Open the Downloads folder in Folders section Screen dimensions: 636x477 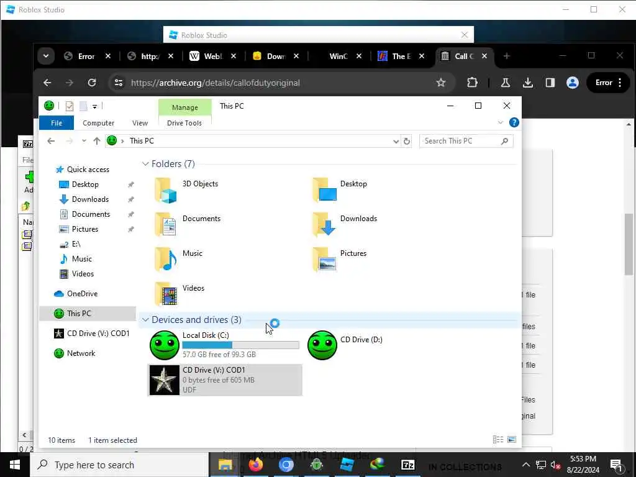pos(345,224)
